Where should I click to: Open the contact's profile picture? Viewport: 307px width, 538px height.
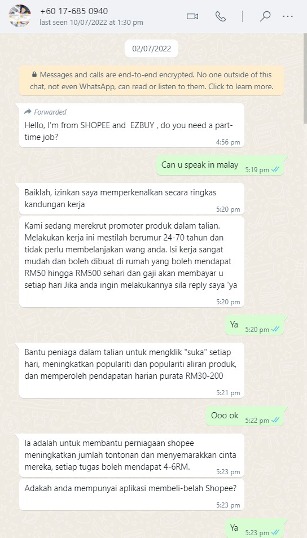pyautogui.click(x=20, y=16)
